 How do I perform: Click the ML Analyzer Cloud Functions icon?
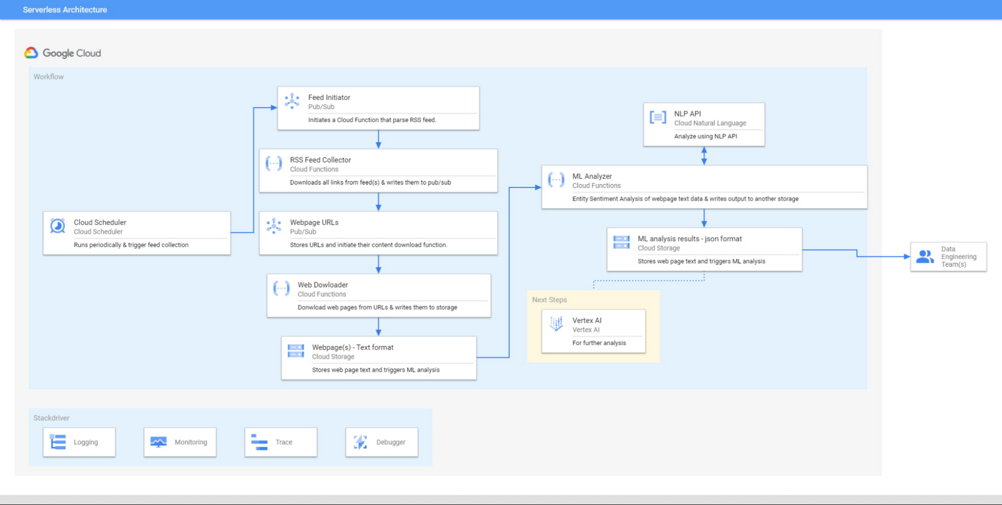pos(556,179)
